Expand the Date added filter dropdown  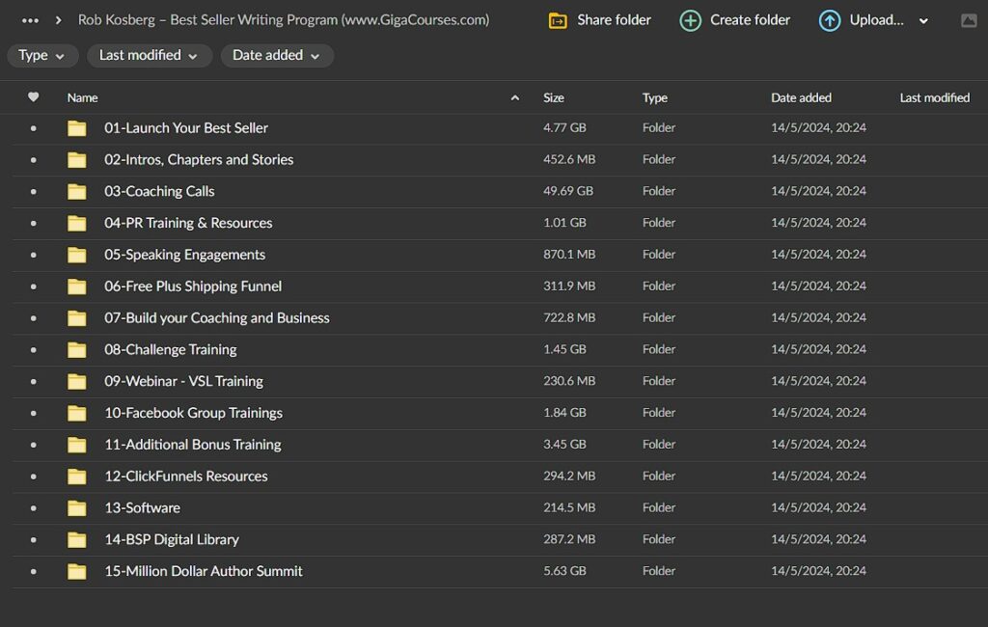(x=277, y=56)
